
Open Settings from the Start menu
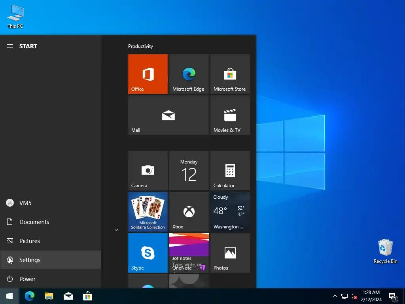pos(51,260)
